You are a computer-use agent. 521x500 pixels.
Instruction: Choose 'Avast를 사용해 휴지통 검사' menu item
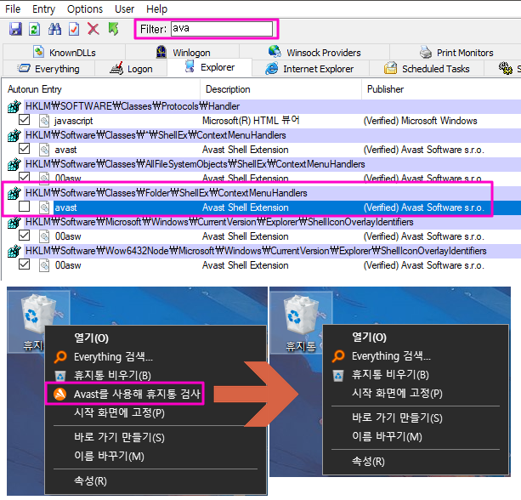(x=125, y=394)
